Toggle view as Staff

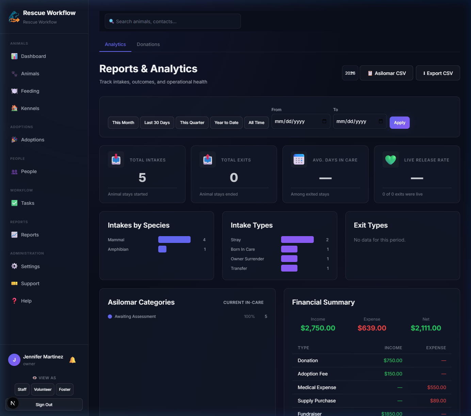click(x=22, y=389)
